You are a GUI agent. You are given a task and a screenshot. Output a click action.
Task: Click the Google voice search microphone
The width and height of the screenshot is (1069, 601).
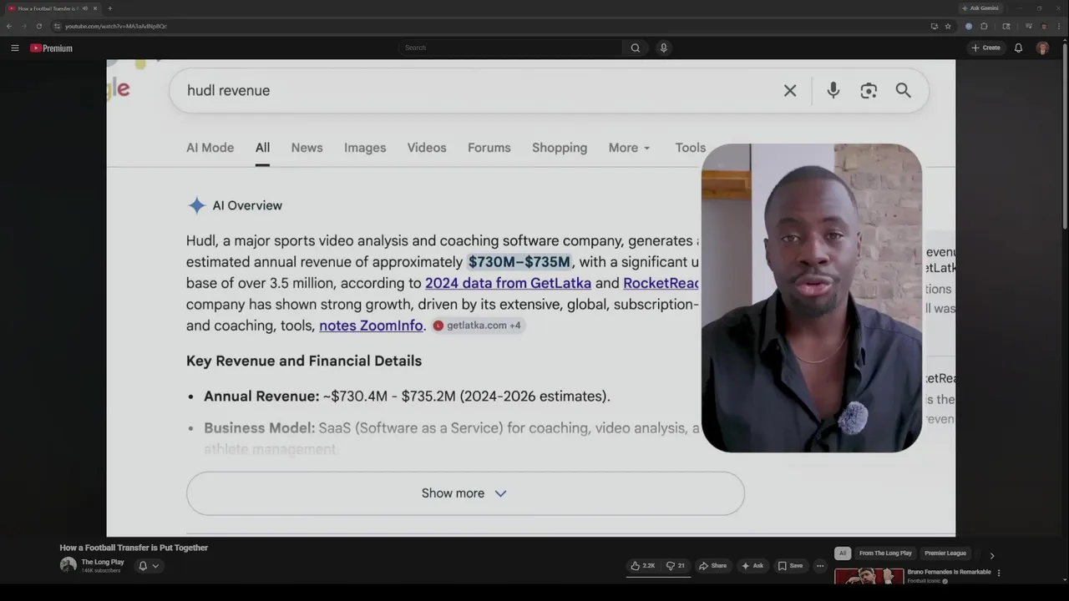[x=833, y=90]
